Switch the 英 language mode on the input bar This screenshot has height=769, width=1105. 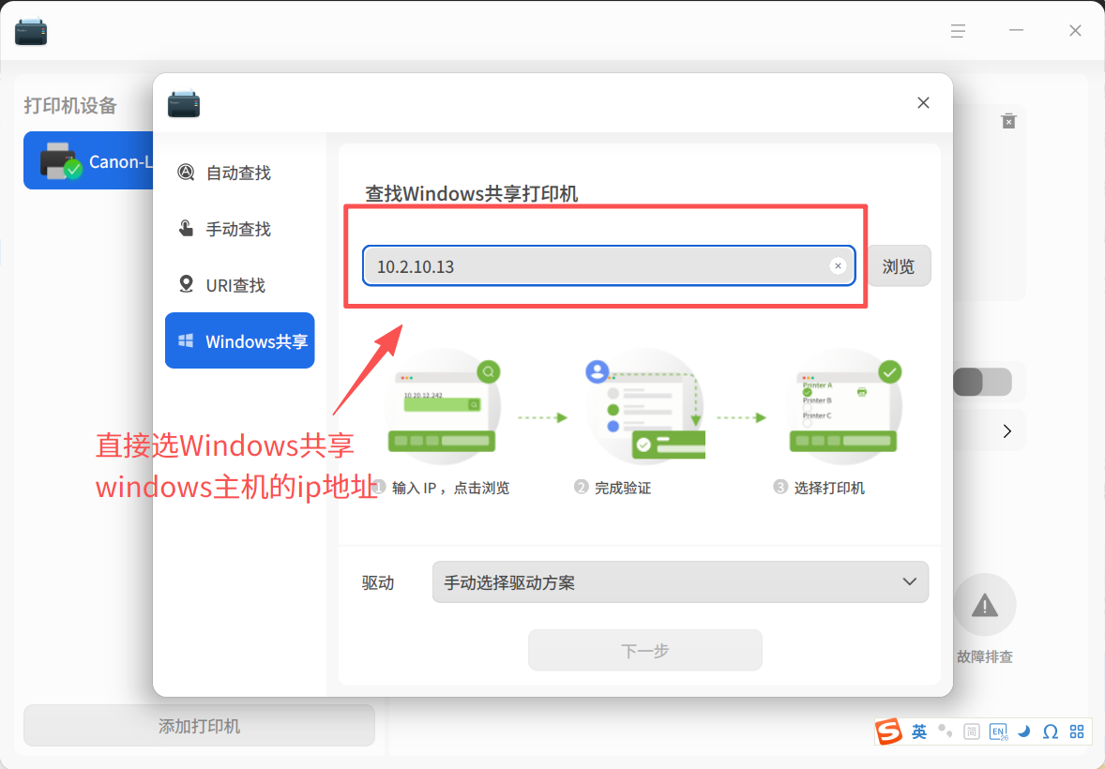coord(919,731)
